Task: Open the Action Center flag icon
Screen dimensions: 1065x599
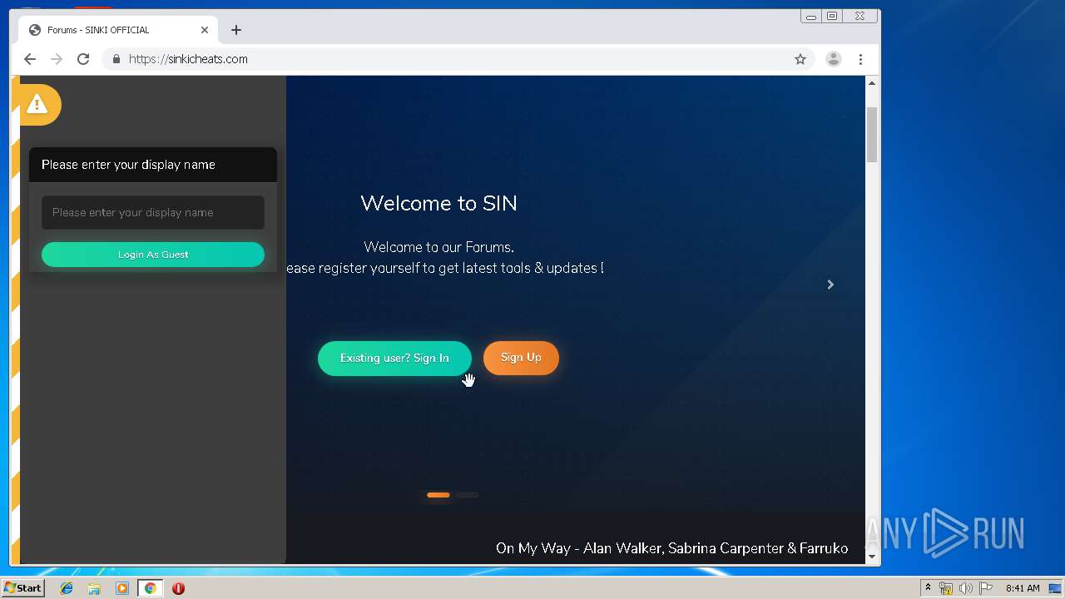Action: point(986,588)
